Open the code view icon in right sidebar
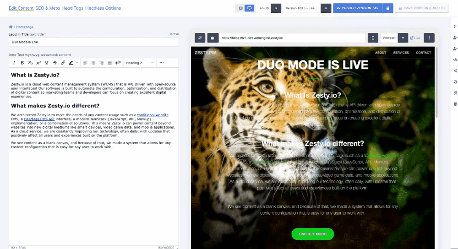This screenshot has height=249, width=458. coord(455,60)
